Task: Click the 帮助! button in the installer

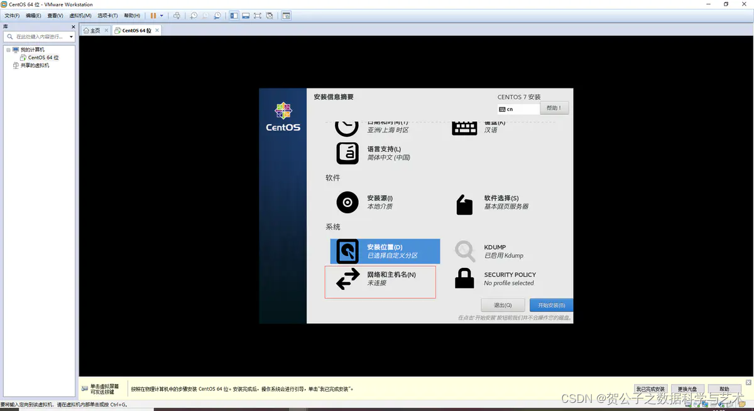Action: (554, 108)
